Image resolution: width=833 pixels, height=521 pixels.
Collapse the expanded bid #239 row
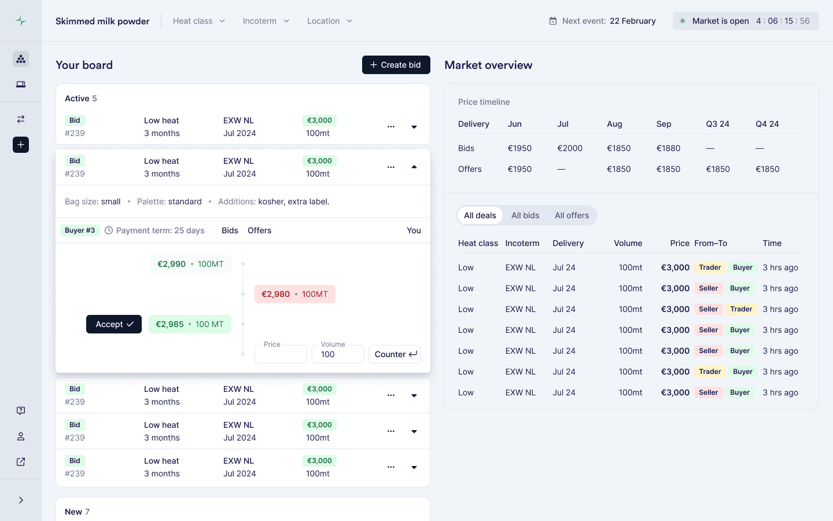pos(414,167)
